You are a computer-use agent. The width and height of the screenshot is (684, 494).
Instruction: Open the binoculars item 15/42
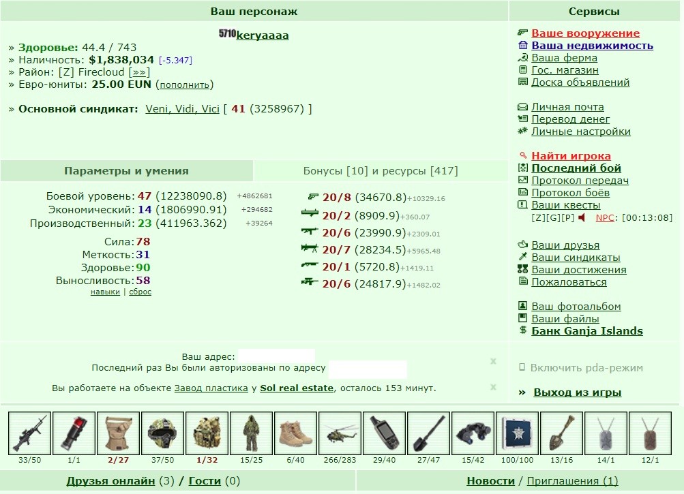pos(473,433)
